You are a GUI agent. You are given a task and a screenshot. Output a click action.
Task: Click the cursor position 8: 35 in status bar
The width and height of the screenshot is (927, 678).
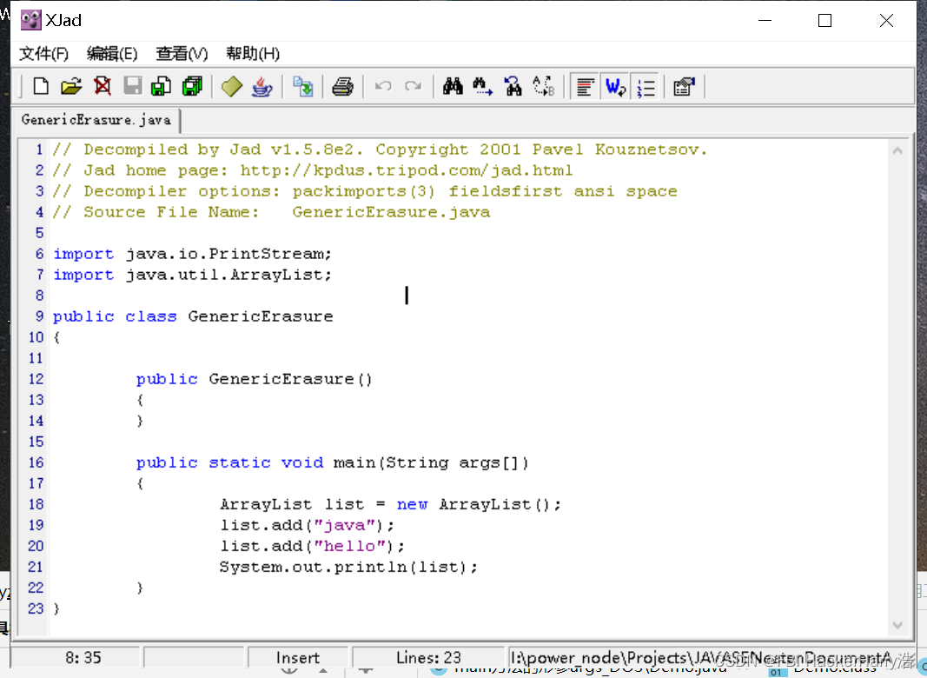tap(83, 658)
